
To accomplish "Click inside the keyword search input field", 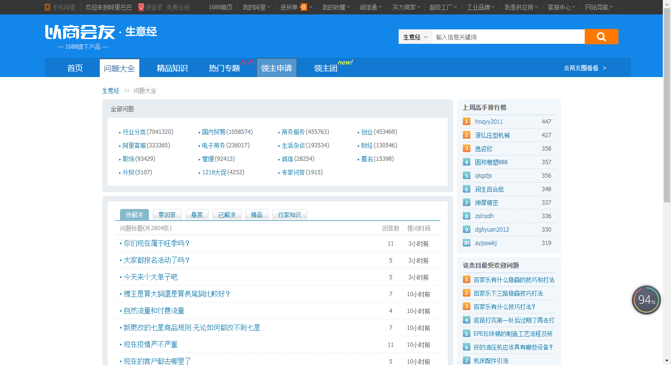I will point(506,36).
